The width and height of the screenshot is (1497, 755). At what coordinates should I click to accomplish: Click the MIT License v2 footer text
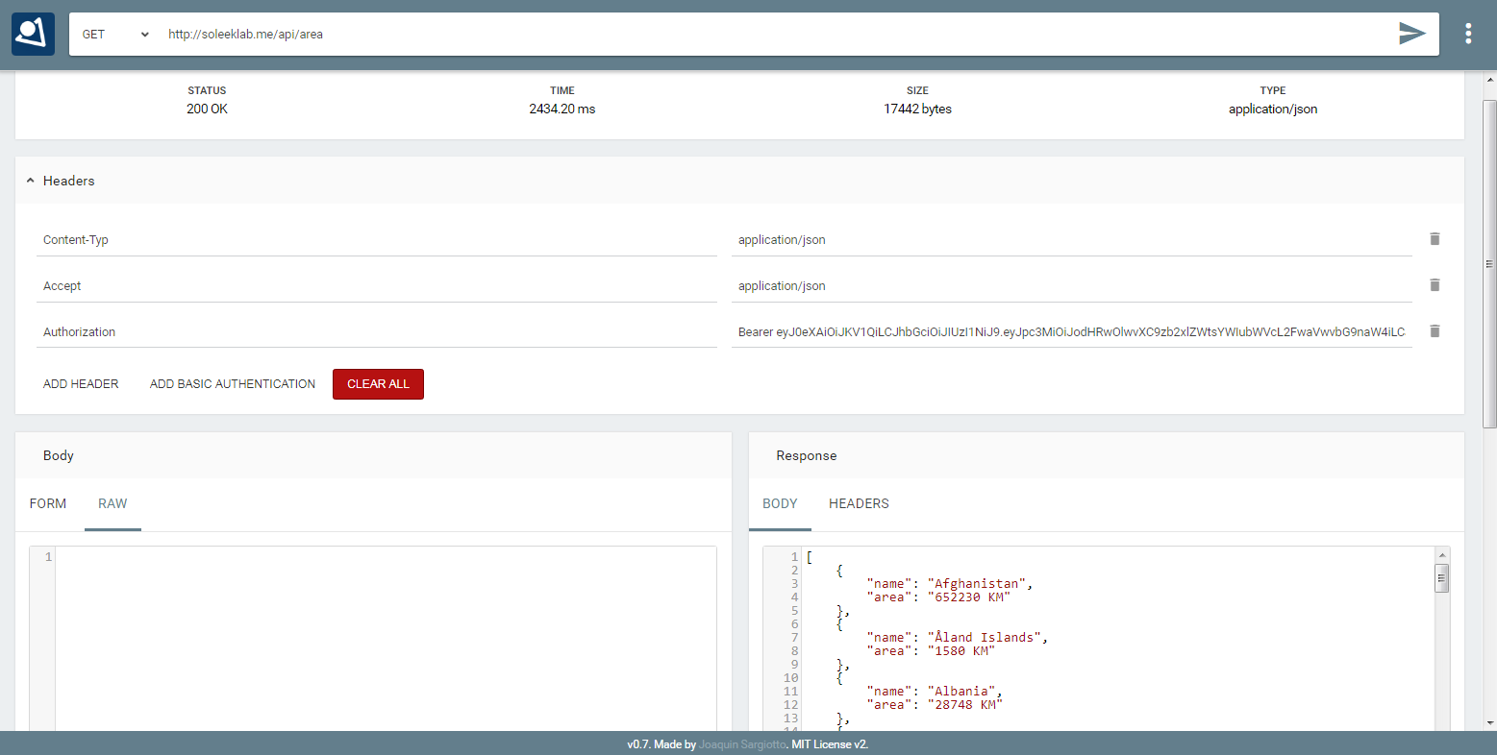830,744
